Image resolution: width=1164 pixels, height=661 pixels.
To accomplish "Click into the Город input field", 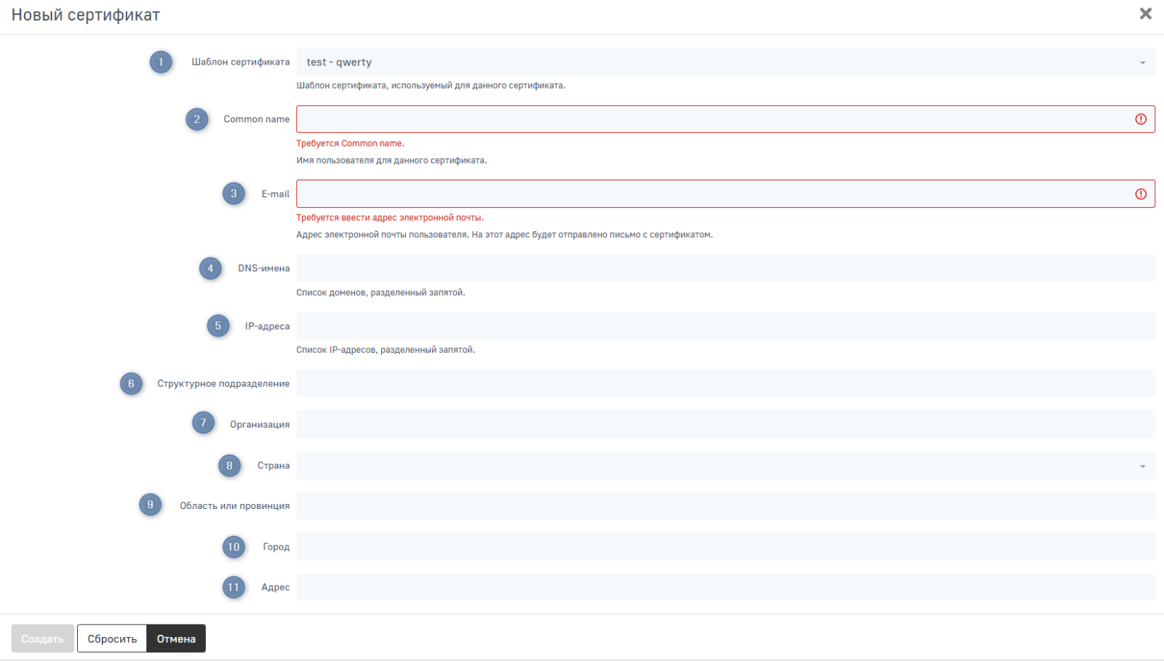I will 725,546.
